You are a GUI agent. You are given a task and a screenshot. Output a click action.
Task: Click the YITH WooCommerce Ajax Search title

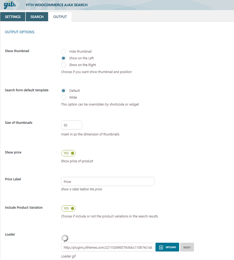pos(57,5)
